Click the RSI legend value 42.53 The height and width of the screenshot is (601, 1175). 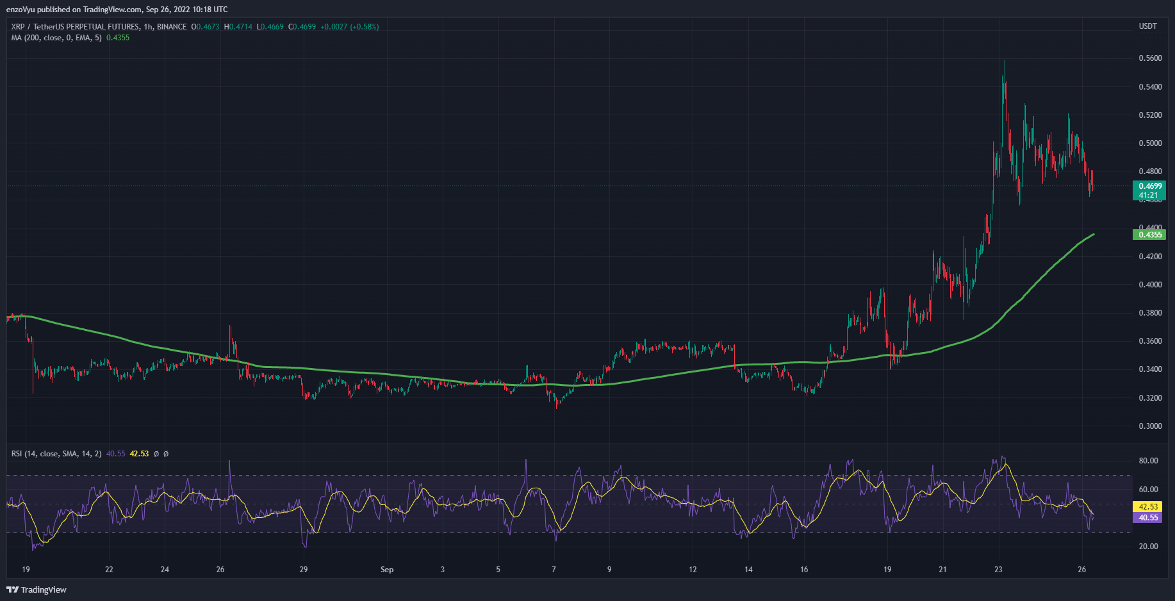pos(139,454)
